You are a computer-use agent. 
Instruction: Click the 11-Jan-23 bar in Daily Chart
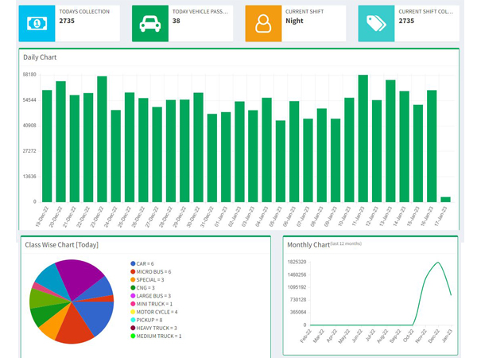tap(363, 138)
